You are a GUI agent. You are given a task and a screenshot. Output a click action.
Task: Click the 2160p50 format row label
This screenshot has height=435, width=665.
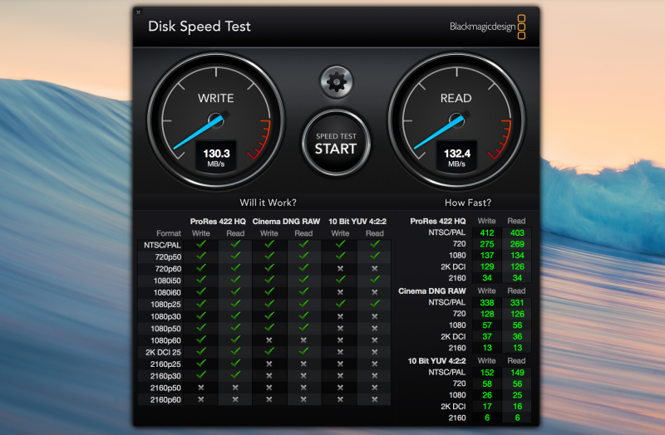pyautogui.click(x=165, y=388)
